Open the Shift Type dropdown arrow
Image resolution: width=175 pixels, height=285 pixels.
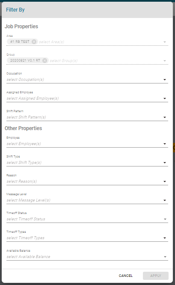pyautogui.click(x=165, y=163)
